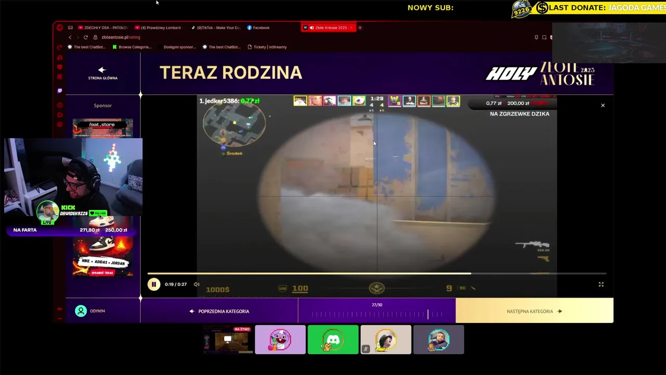Click HOLY Złote Antosie 2025 logo
The width and height of the screenshot is (666, 375).
click(x=540, y=74)
